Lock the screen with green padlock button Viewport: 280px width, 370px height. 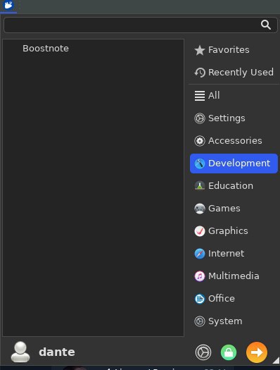229,352
